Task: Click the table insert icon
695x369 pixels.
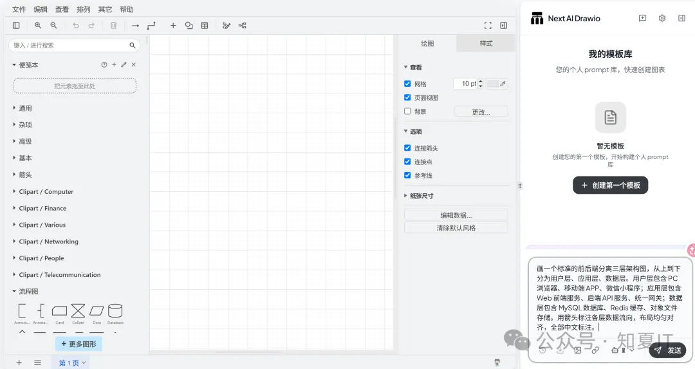Action: (205, 26)
